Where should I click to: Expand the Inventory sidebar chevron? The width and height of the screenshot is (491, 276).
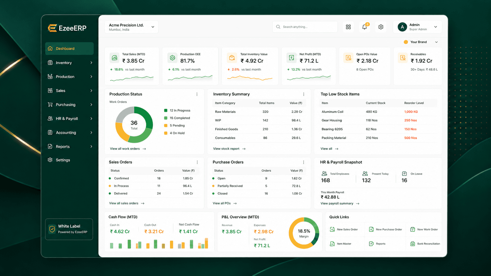click(91, 63)
